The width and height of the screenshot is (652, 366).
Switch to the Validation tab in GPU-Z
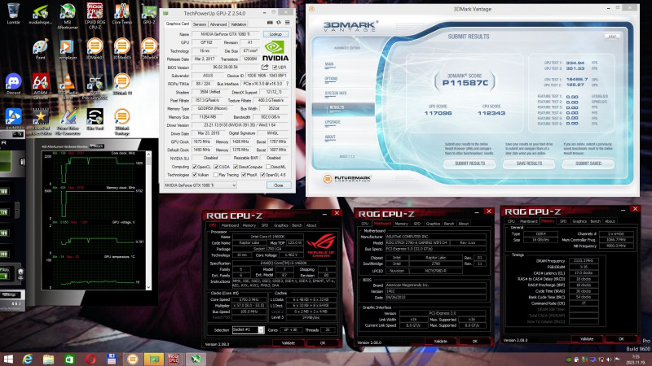click(x=239, y=24)
